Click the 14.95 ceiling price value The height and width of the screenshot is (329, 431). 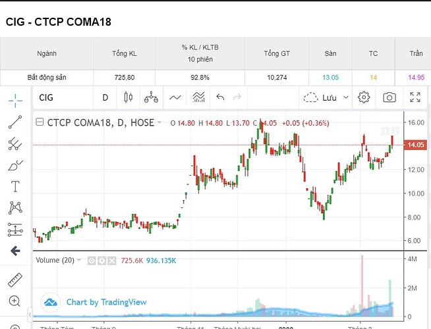(x=416, y=78)
